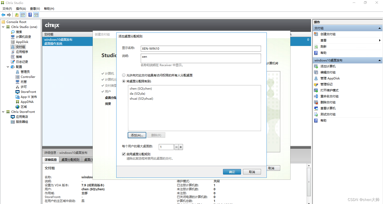Collapse the 交付组 actions section header
Viewport: 383px width, 204px height.
point(379,28)
